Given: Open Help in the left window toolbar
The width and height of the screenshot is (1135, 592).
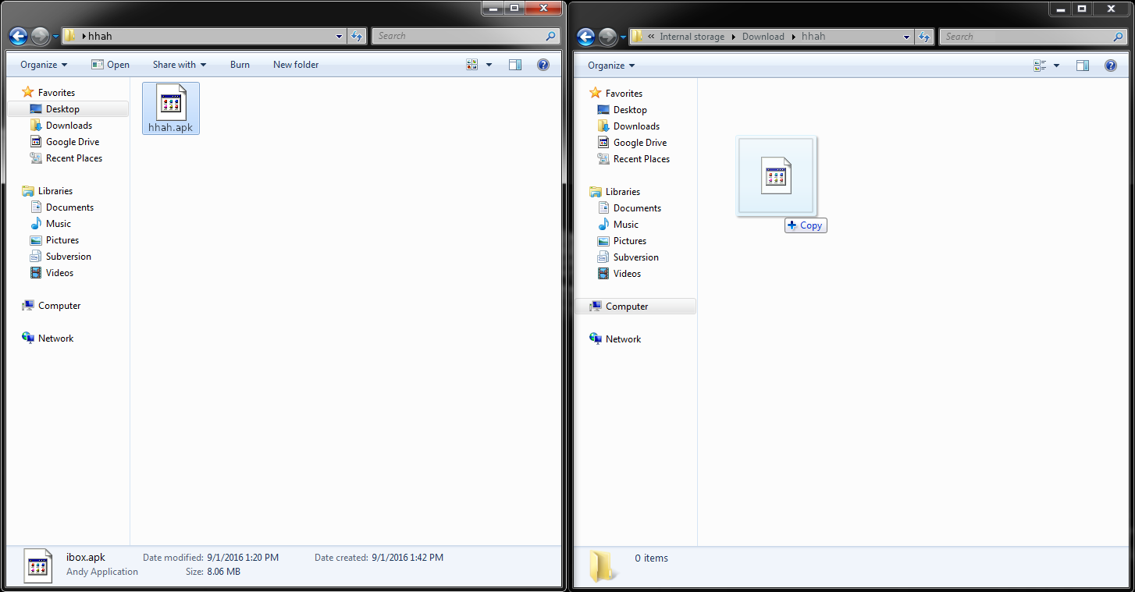Looking at the screenshot, I should (x=543, y=65).
